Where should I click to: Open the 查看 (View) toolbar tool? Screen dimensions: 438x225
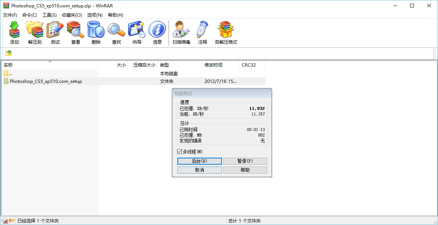coord(75,33)
